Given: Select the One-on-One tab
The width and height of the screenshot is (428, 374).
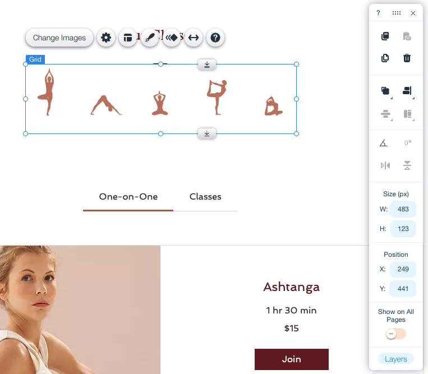Looking at the screenshot, I should tap(128, 197).
